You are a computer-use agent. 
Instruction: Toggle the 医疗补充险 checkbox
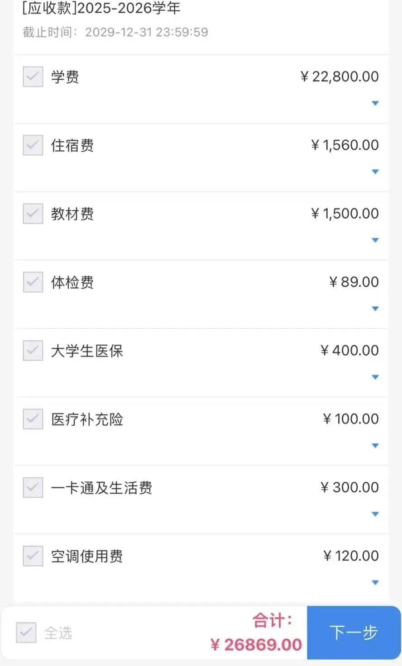tap(33, 419)
